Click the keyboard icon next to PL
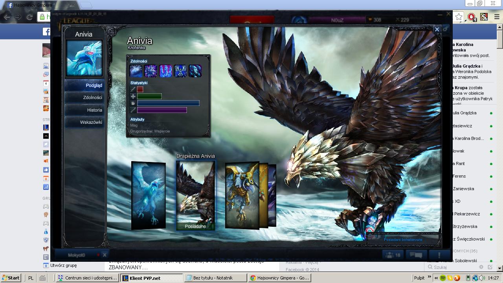Viewport: 503px width, 283px height. pyautogui.click(x=42, y=278)
